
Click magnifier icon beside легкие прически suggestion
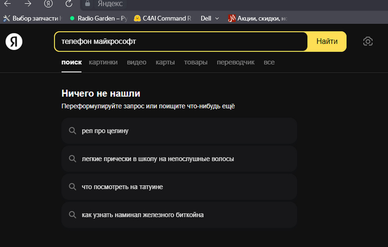[73, 159]
